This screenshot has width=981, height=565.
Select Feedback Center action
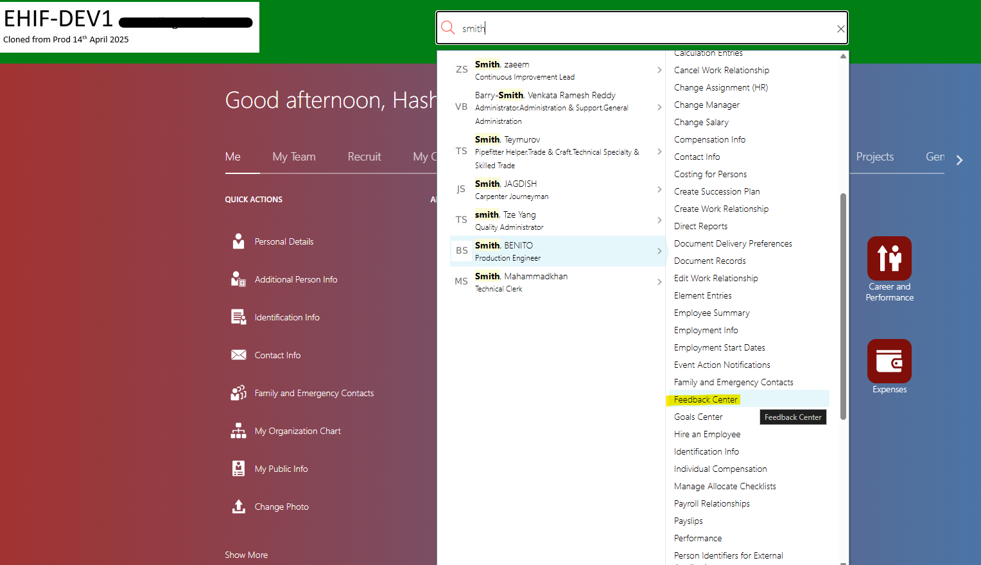(706, 399)
